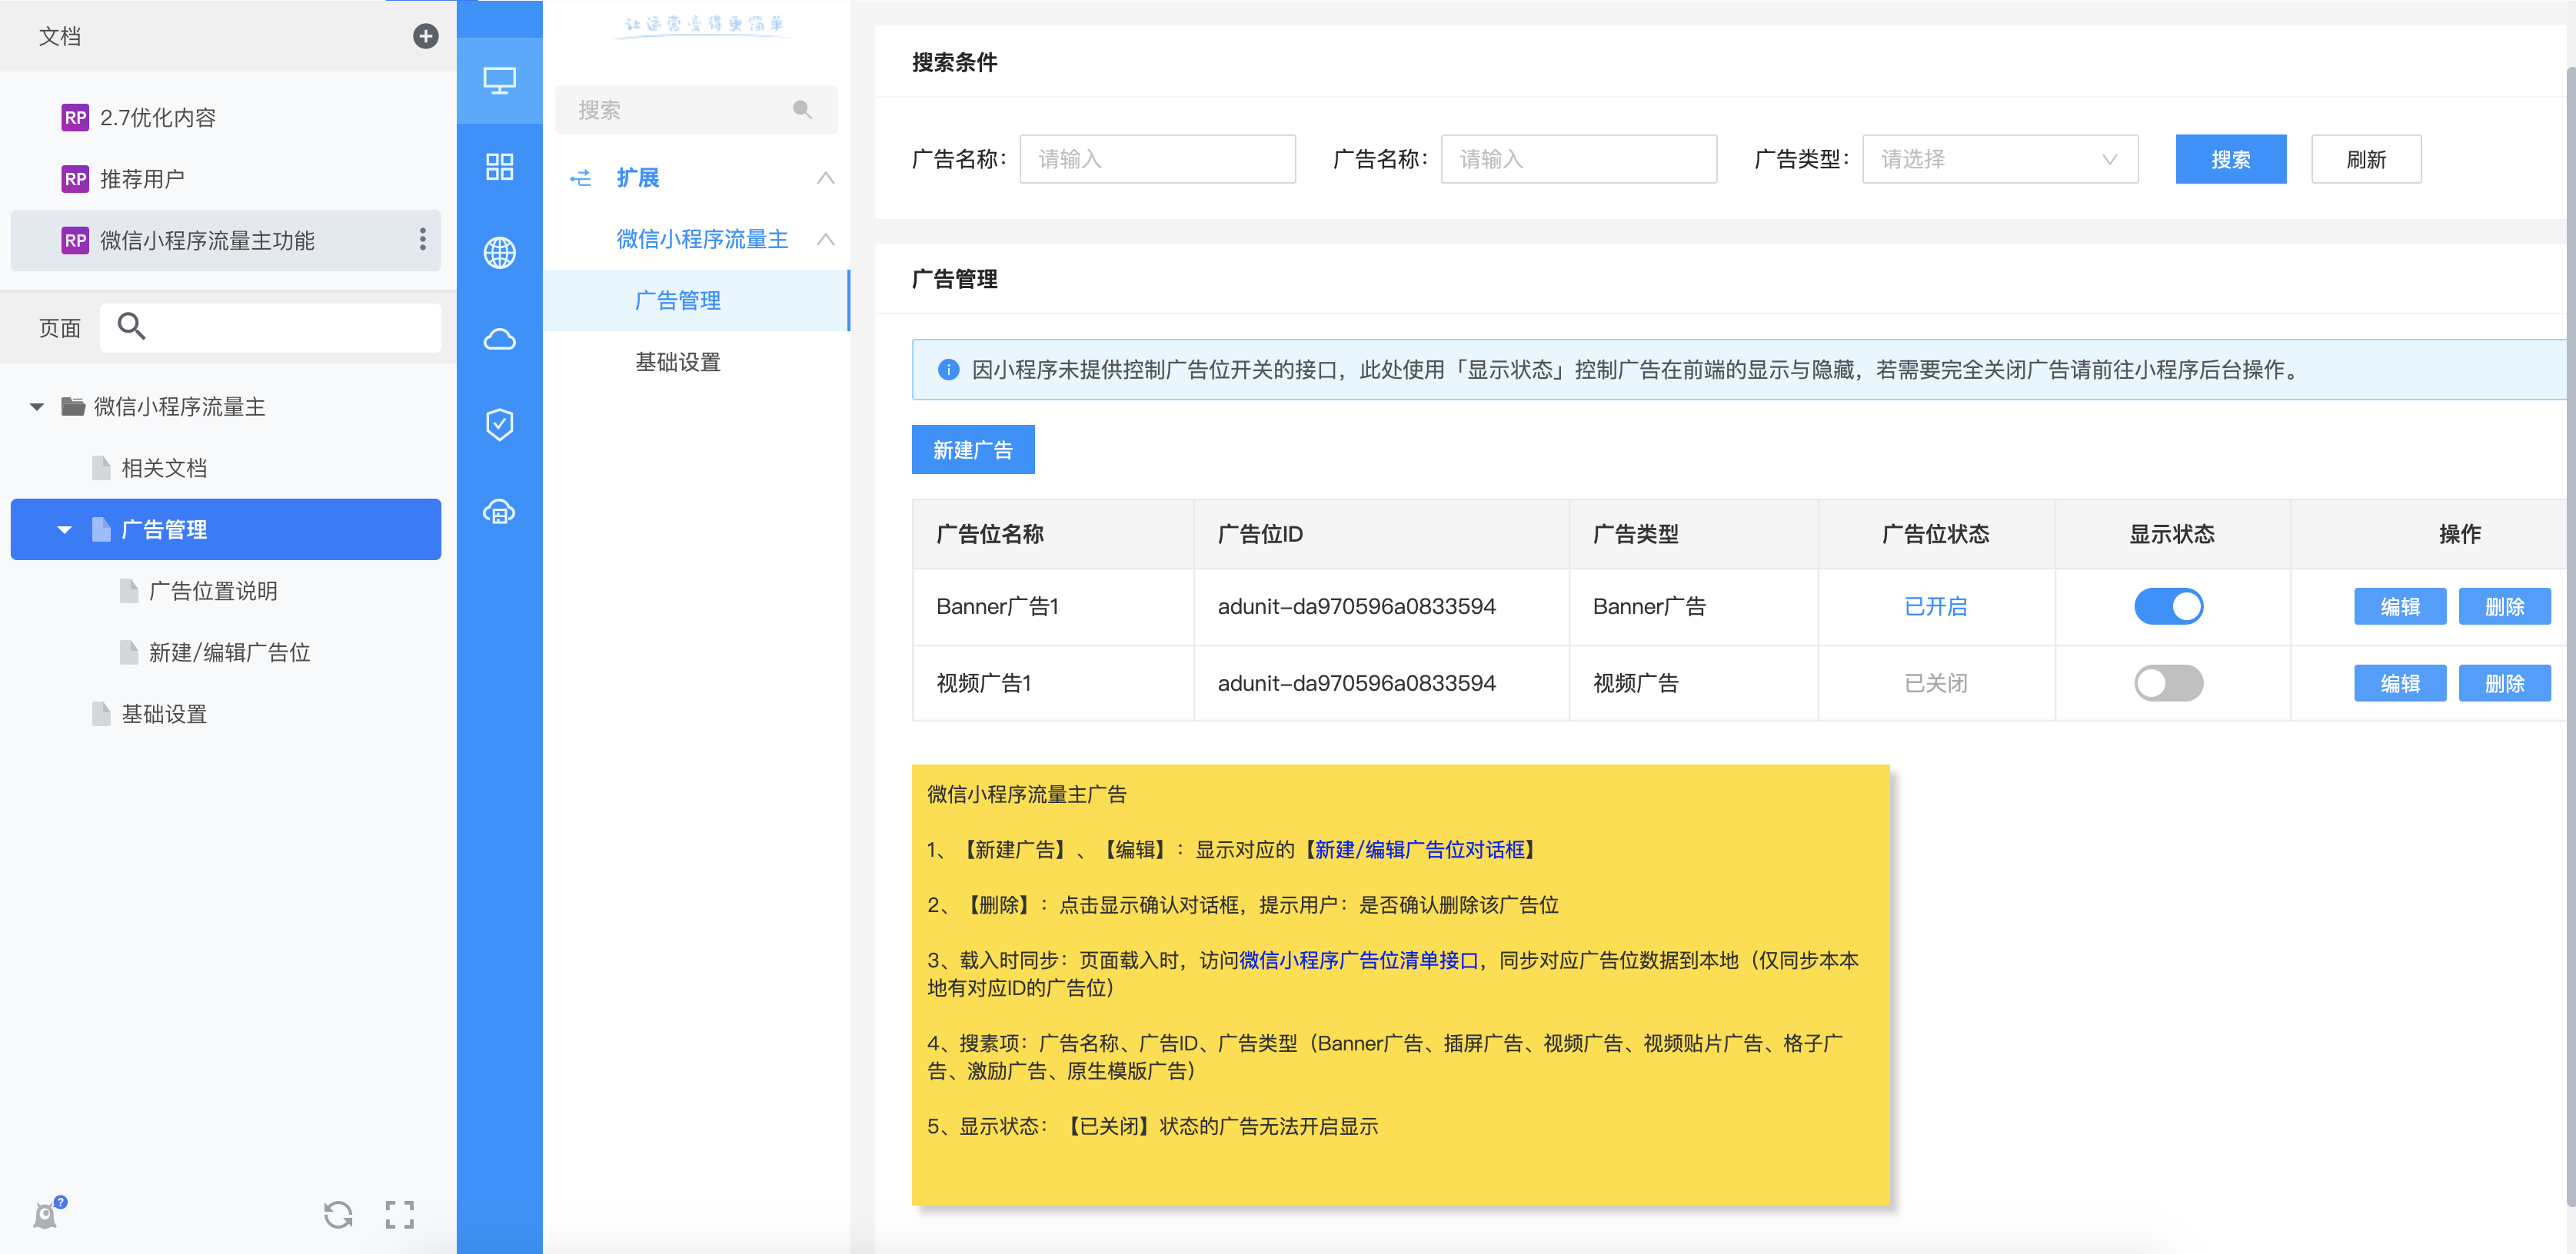2576x1254 pixels.
Task: Click the 刷新 button
Action: pyautogui.click(x=2366, y=159)
